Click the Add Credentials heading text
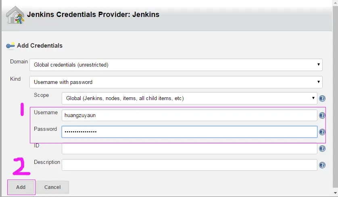 (x=40, y=46)
